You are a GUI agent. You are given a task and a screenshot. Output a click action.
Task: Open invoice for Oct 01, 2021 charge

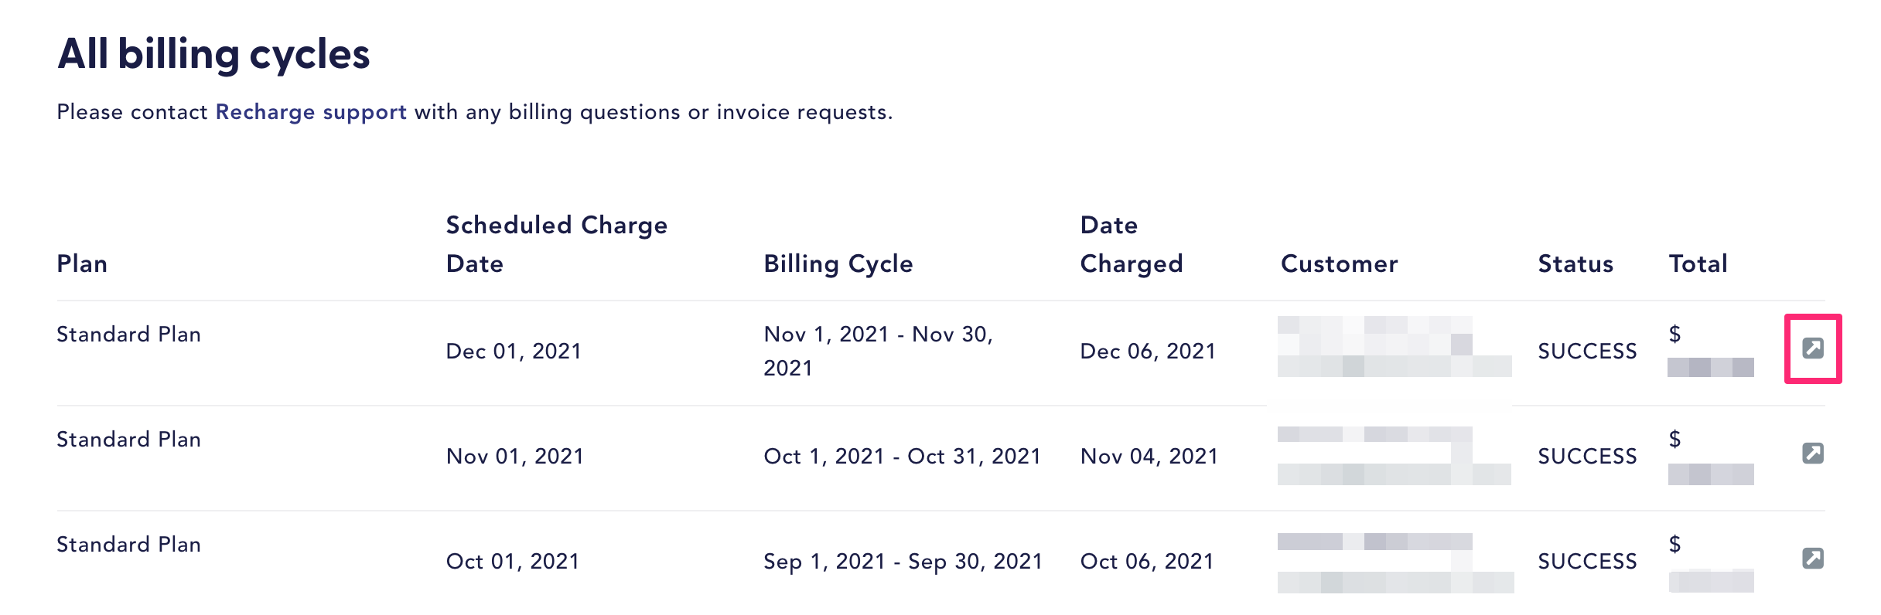point(1813,558)
